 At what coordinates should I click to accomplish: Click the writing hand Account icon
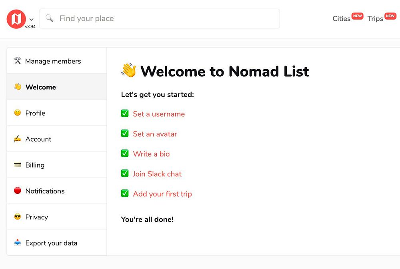17,139
